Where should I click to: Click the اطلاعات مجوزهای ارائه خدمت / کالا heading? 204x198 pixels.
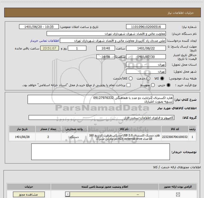[x=177, y=167]
